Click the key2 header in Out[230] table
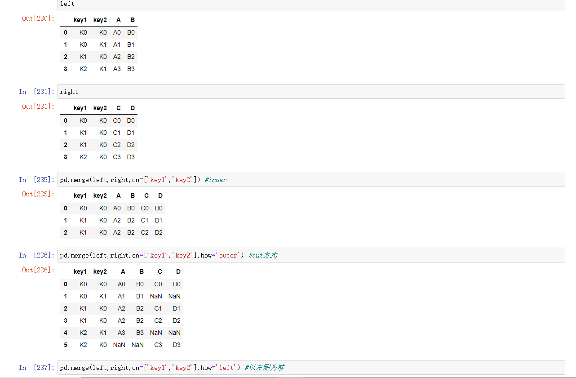 pos(100,20)
